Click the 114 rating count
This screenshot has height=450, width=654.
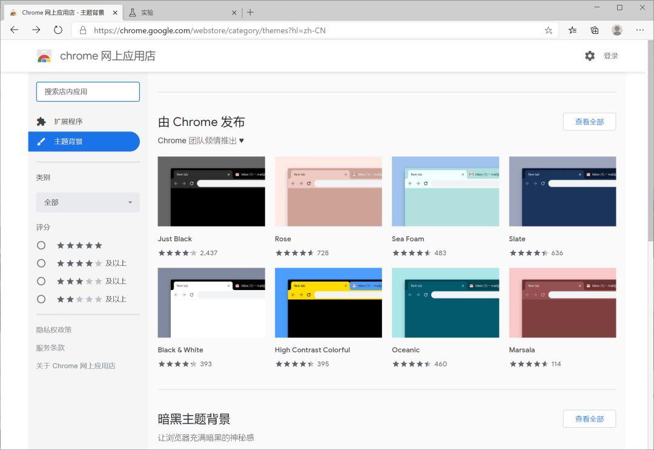(x=556, y=364)
